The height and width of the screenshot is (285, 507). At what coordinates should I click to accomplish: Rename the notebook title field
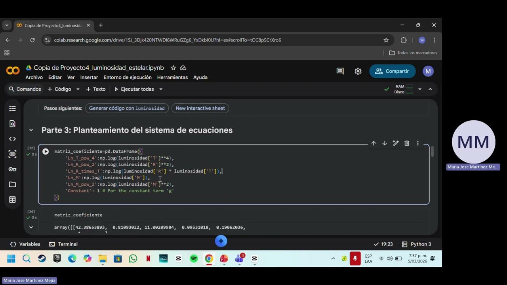(x=99, y=68)
